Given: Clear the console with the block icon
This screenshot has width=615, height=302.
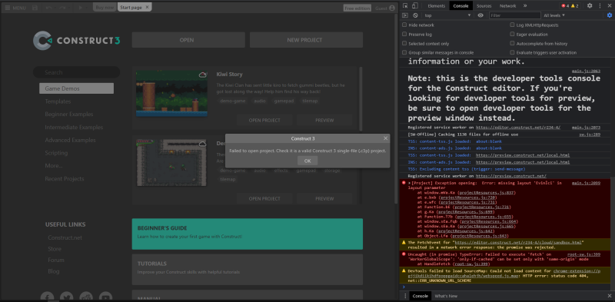Looking at the screenshot, I should (415, 15).
